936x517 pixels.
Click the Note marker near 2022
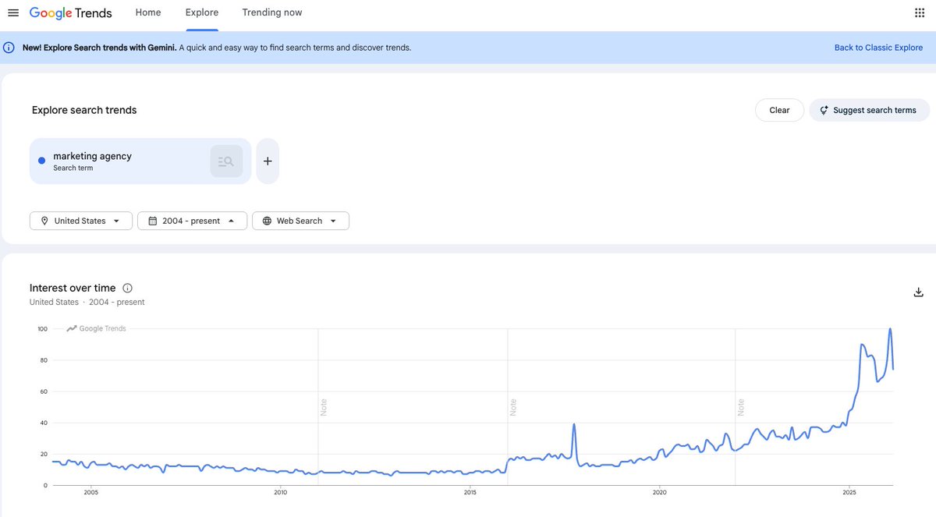740,407
